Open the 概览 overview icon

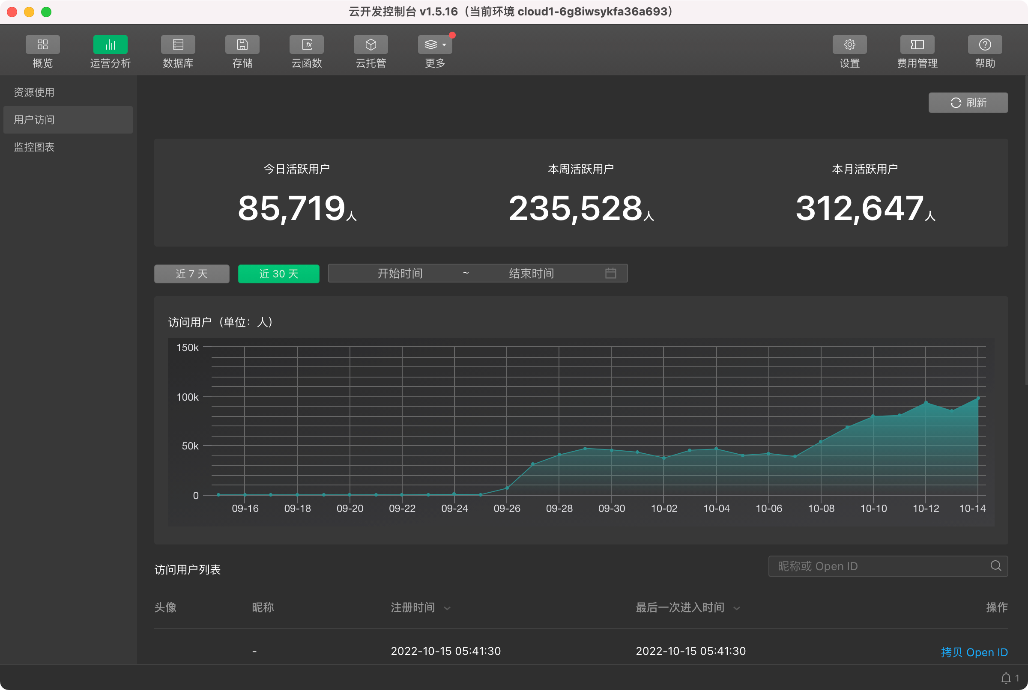tap(42, 45)
